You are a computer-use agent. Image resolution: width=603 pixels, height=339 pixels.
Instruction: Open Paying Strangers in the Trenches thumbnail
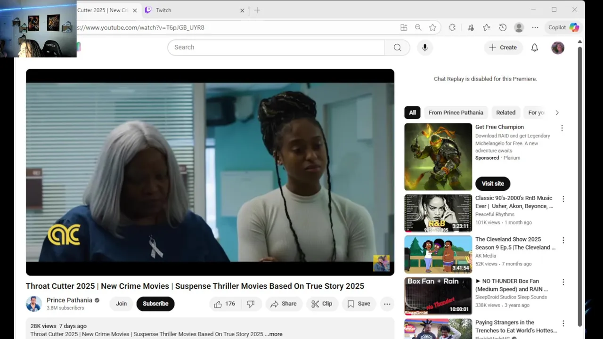tap(438, 329)
